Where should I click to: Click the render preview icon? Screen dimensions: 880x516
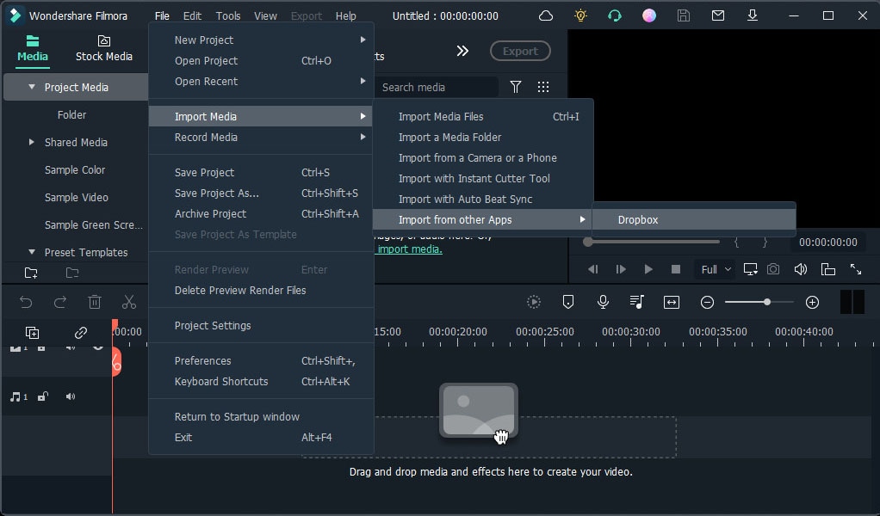point(534,303)
